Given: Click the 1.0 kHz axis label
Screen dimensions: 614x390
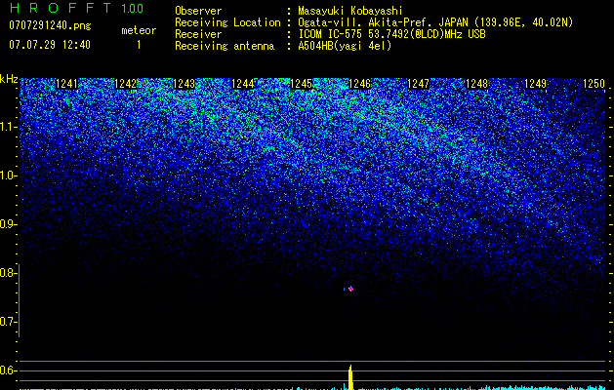Looking at the screenshot, I should click(8, 175).
